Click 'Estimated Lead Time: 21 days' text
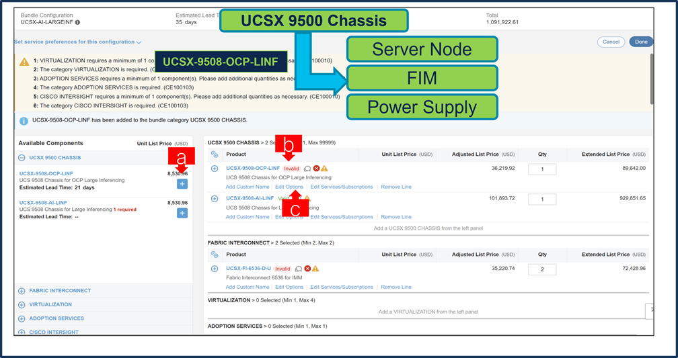 [57, 187]
